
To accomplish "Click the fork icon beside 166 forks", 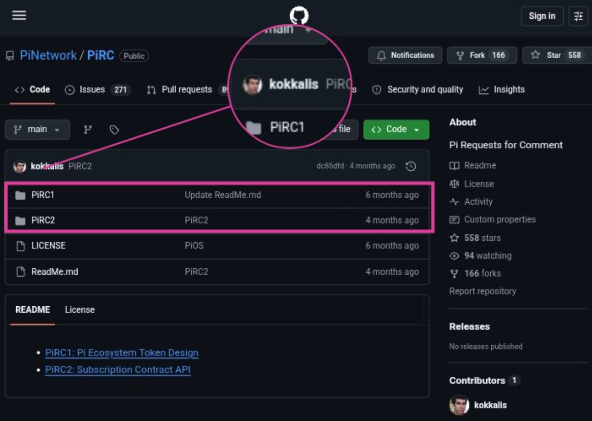I will point(454,273).
